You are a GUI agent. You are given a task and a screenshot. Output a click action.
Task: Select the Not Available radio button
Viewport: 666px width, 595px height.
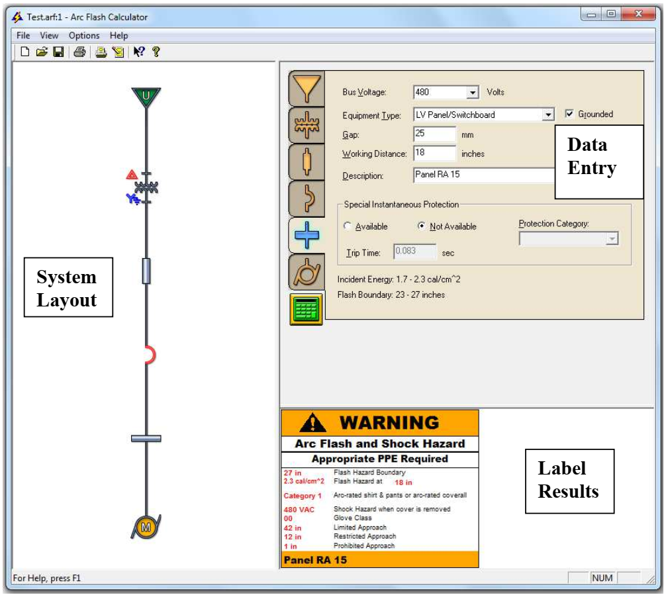click(421, 226)
